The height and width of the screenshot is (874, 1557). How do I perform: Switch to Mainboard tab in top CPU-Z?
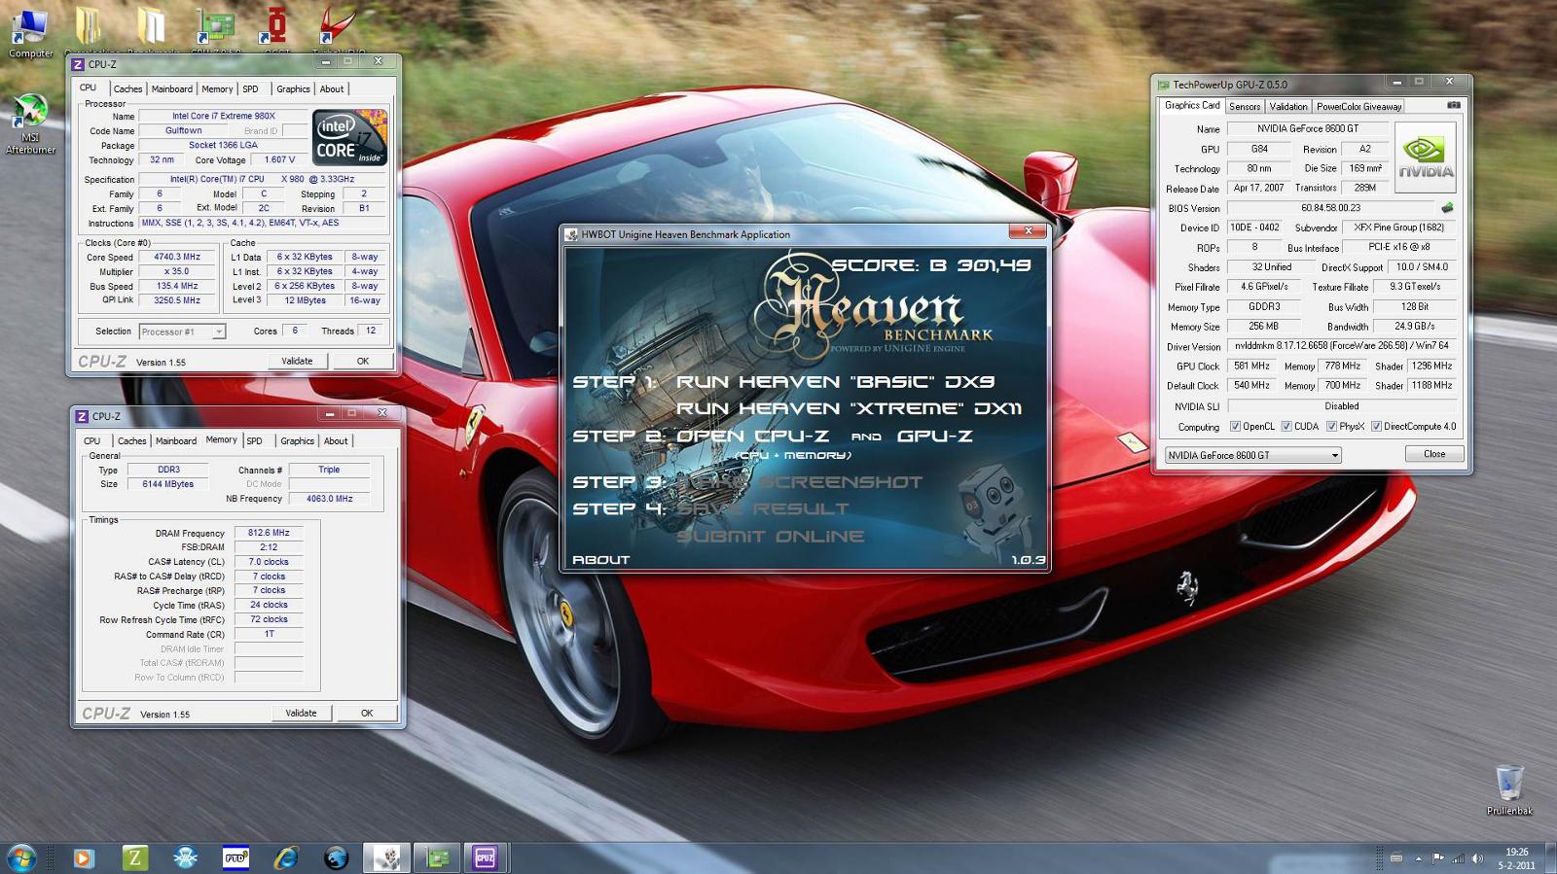point(171,88)
